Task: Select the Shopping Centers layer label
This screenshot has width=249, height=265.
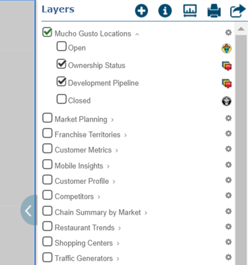Action: click(x=83, y=243)
